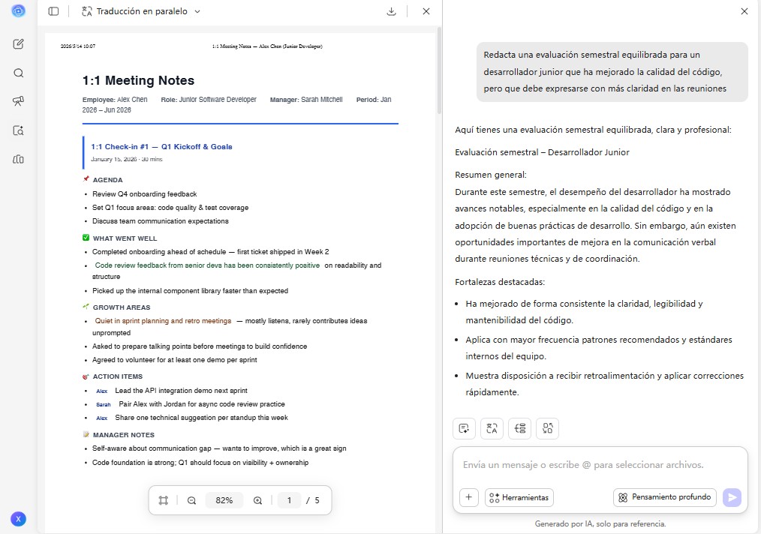Click the Manager: Sarah Mitchell field
The height and width of the screenshot is (534, 761).
click(306, 100)
